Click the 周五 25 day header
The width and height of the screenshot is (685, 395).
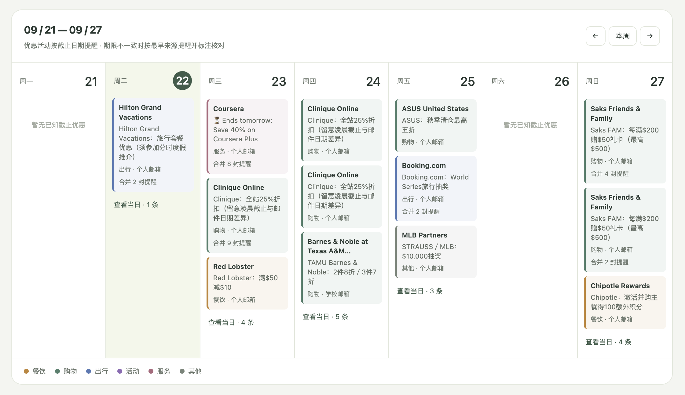point(436,81)
